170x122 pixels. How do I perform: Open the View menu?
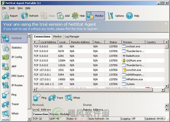20,8
